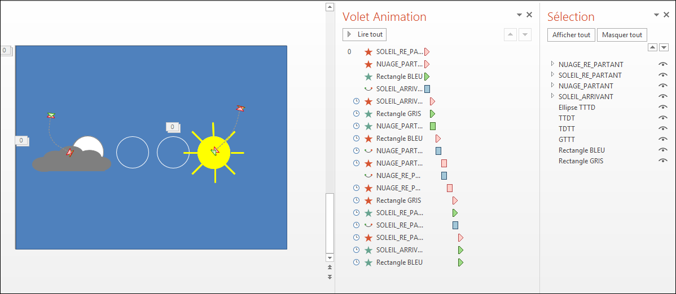Viewport: 676px width, 294px height.
Task: Click the Masquer tout button
Action: click(622, 35)
